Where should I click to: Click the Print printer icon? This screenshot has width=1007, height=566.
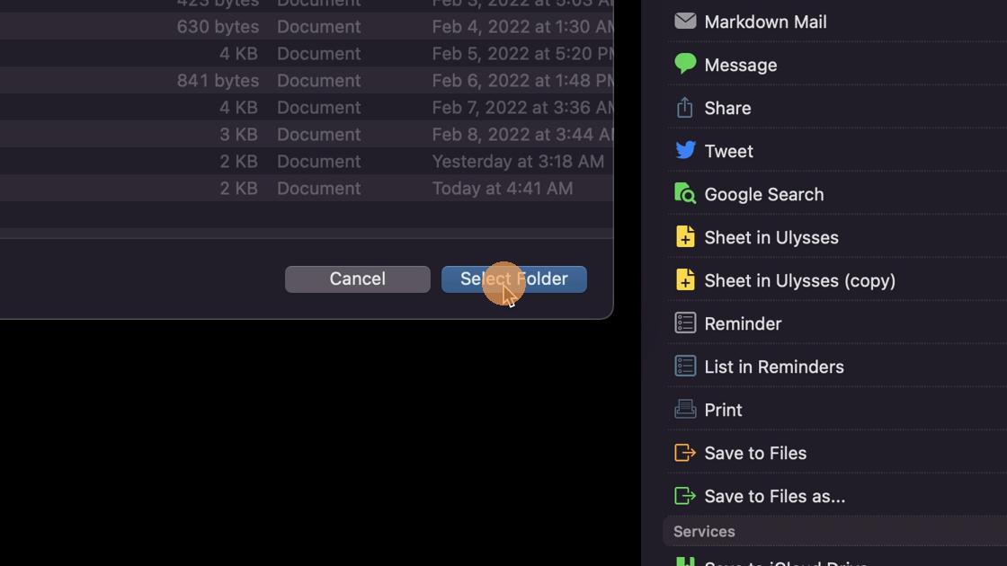(684, 409)
